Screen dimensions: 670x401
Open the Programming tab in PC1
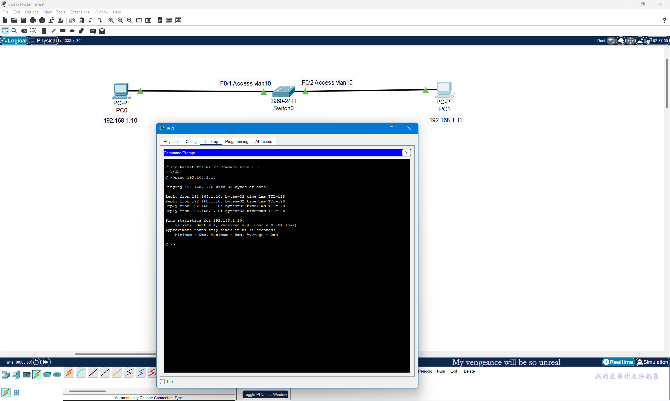(x=237, y=141)
